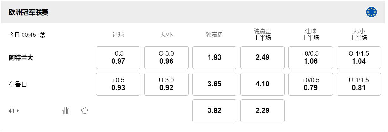Click the European flag league icon
Screen dimensions: 388x132
[371, 12]
